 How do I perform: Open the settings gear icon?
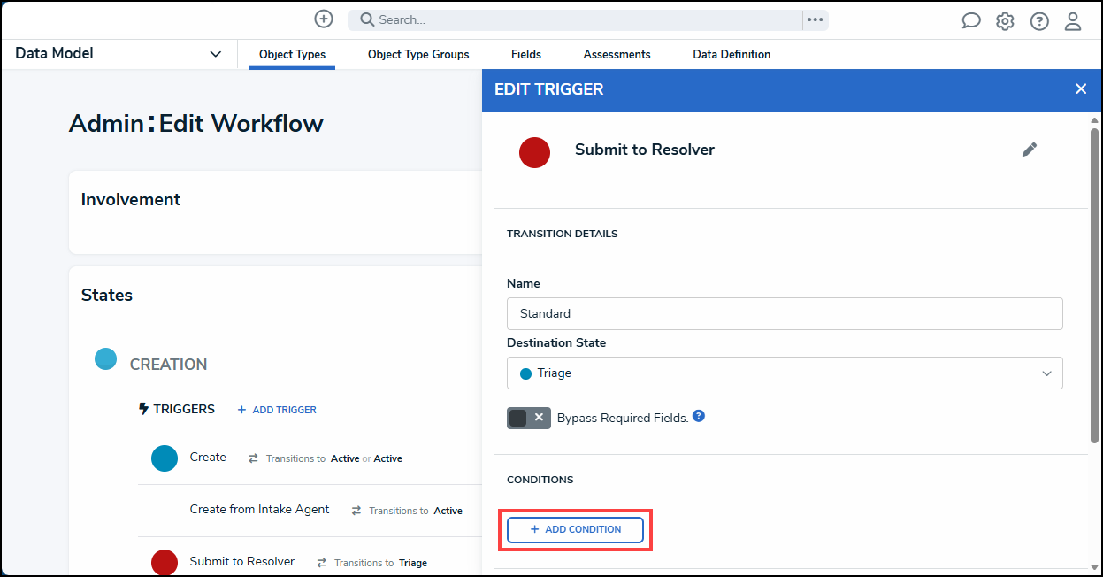[1005, 21]
